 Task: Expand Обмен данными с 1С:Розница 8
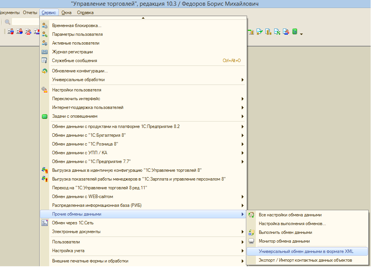click(143, 144)
